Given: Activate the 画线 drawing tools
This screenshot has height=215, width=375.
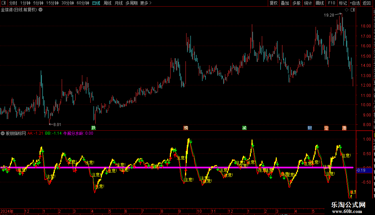Looking at the screenshot, I should pos(320,3).
